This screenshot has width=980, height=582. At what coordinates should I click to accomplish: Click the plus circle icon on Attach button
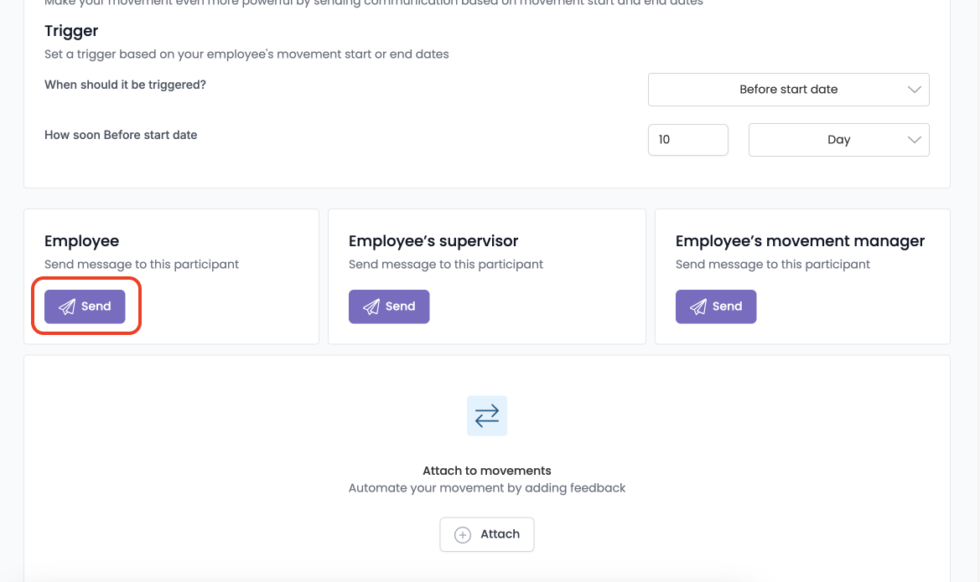tap(463, 535)
